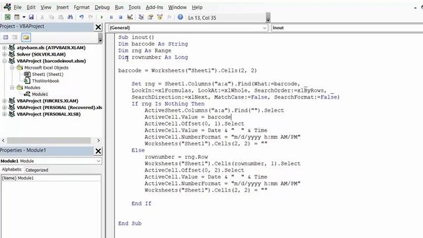Click the Break (pause) toolbar icon

point(111,17)
